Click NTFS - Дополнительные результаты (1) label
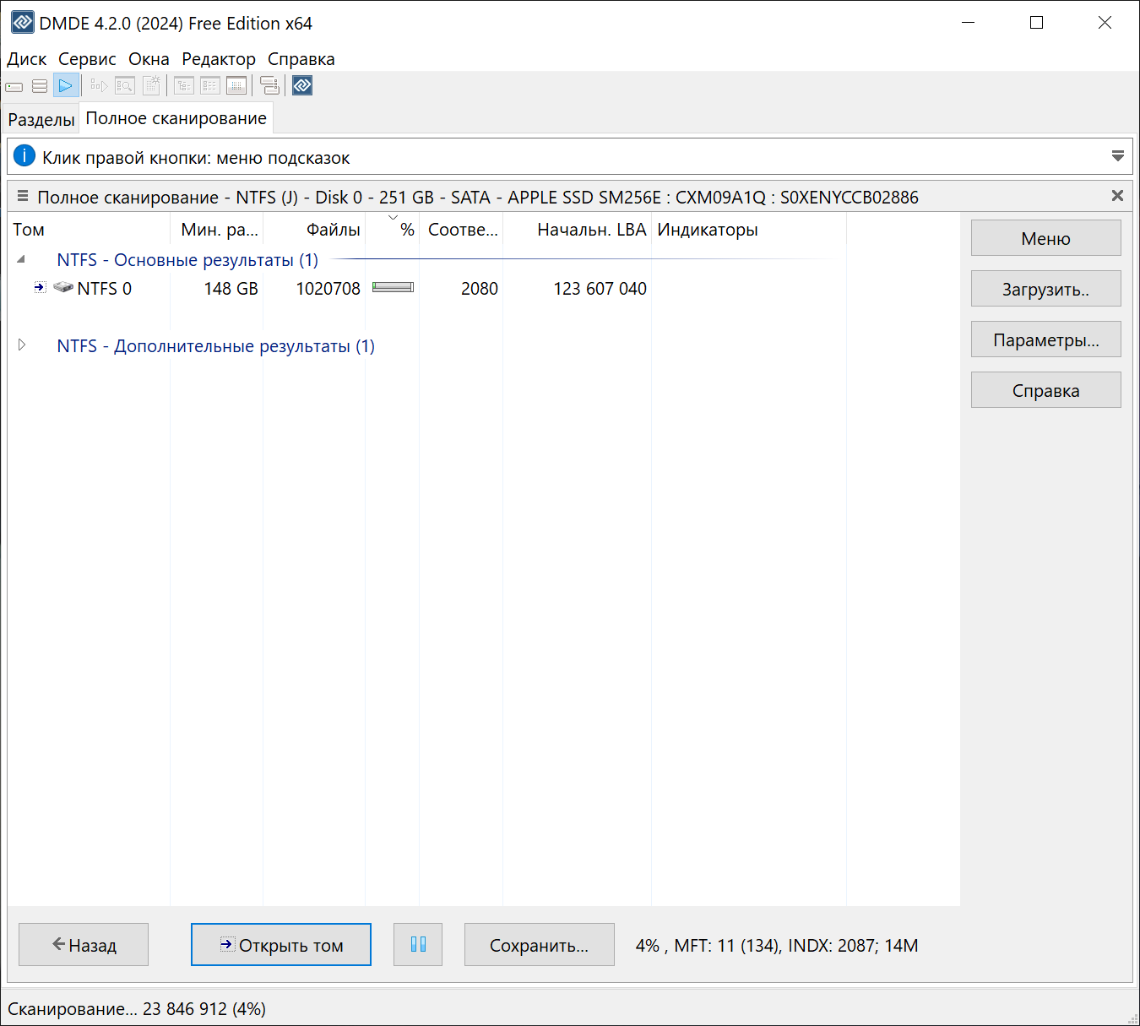Screen dimensions: 1140x1026 pyautogui.click(x=215, y=346)
